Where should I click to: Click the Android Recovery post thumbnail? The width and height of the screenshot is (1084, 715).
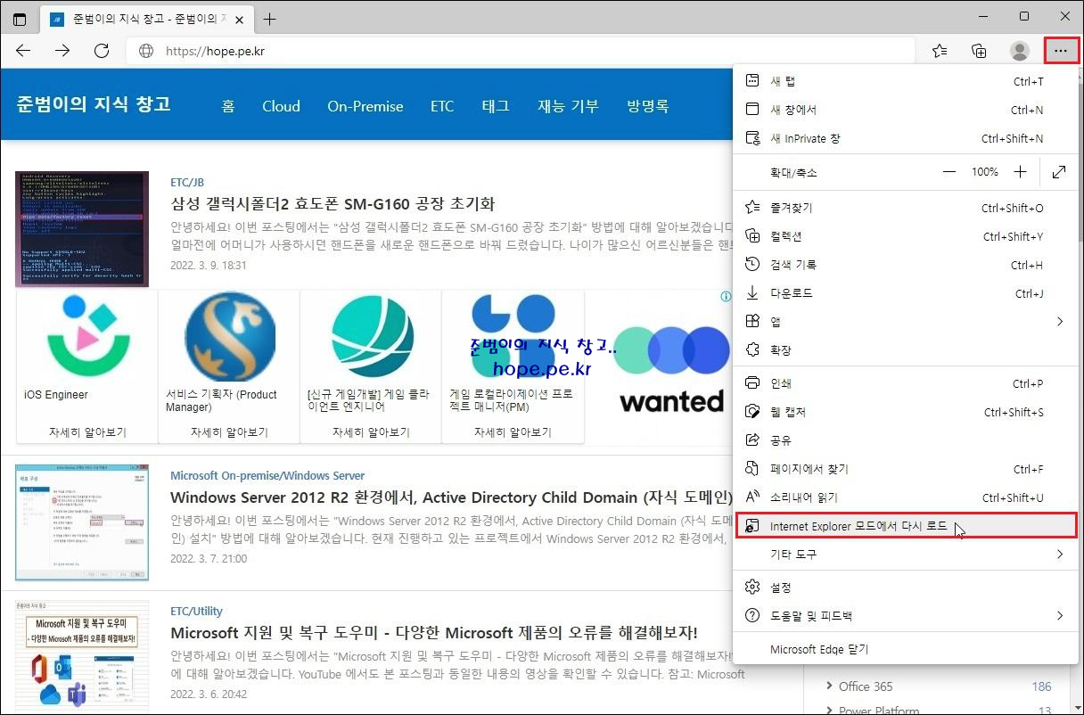click(x=82, y=229)
